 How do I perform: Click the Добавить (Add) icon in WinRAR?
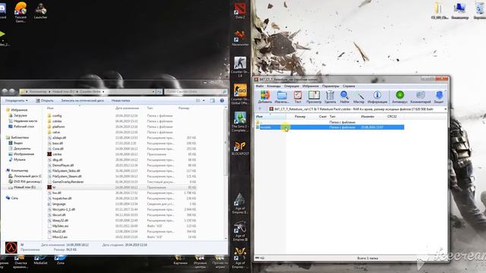265,97
